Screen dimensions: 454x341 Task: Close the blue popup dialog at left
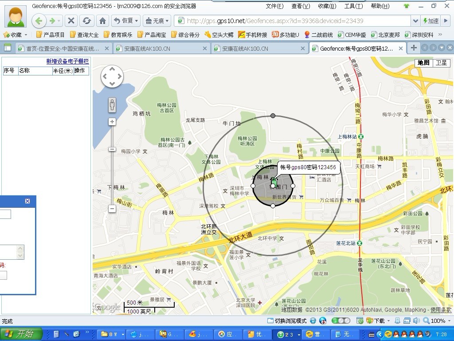point(27,201)
